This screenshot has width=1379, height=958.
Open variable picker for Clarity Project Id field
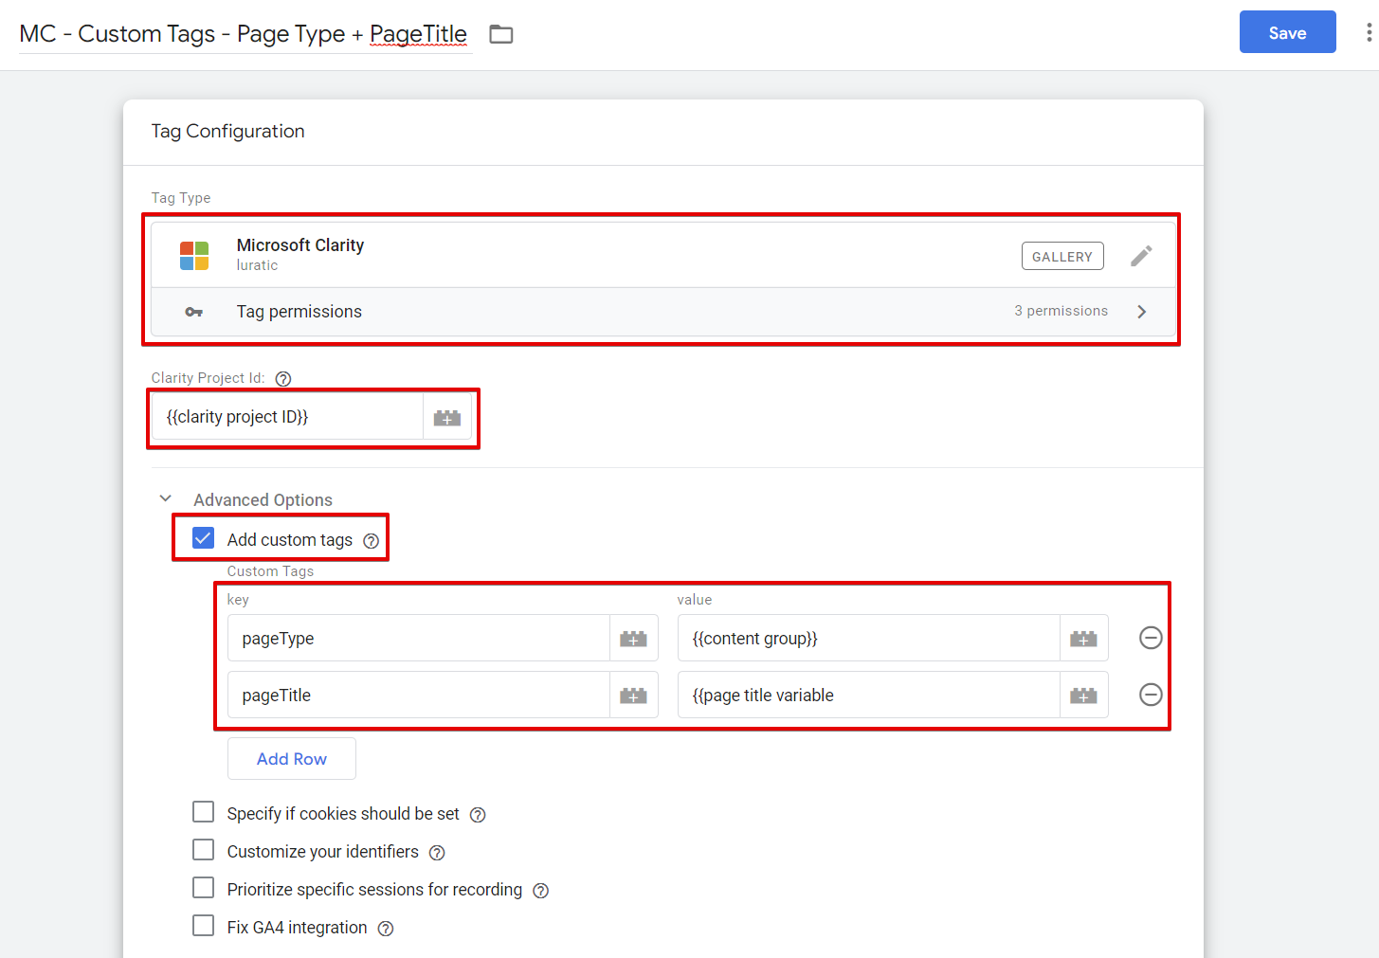pos(446,417)
